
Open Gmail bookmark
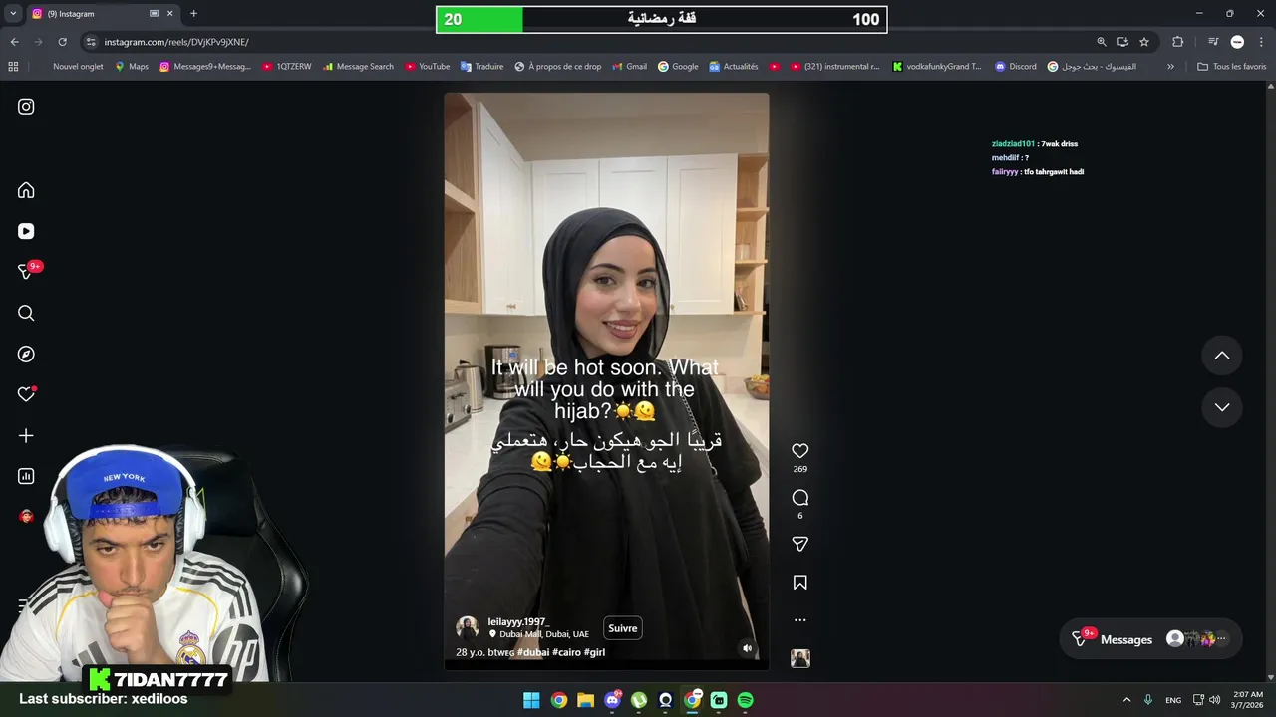[629, 67]
